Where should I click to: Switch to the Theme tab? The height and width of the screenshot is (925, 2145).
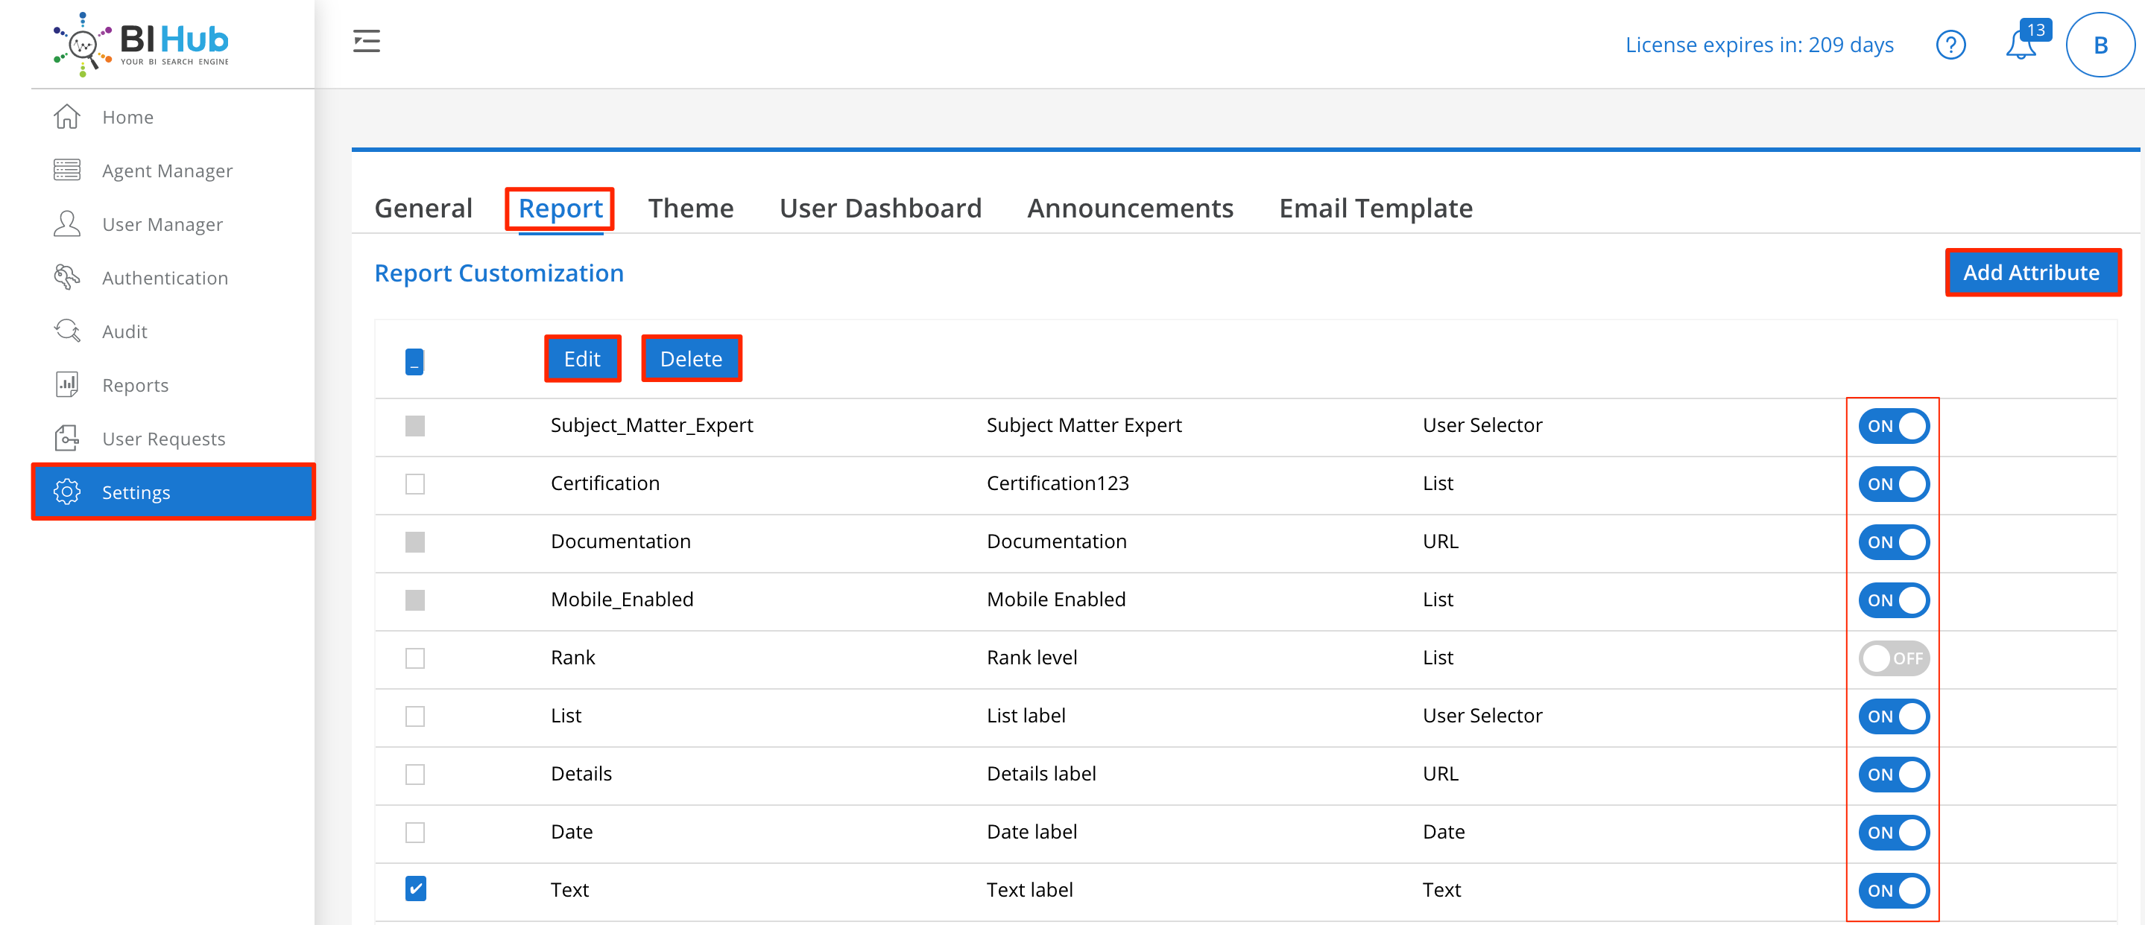(x=690, y=208)
